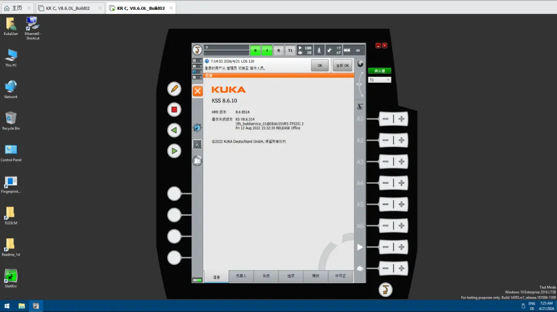557x312 pixels.
Task: Open the program run mode walking-figure icon
Action: coord(319,50)
